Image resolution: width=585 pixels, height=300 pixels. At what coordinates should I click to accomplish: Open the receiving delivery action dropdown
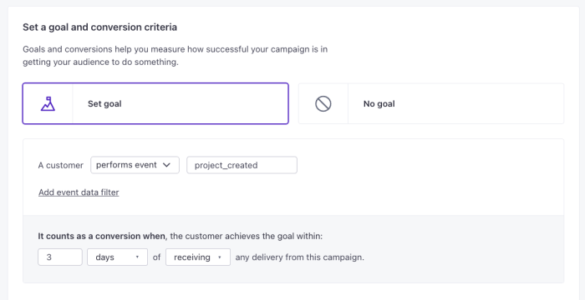198,257
